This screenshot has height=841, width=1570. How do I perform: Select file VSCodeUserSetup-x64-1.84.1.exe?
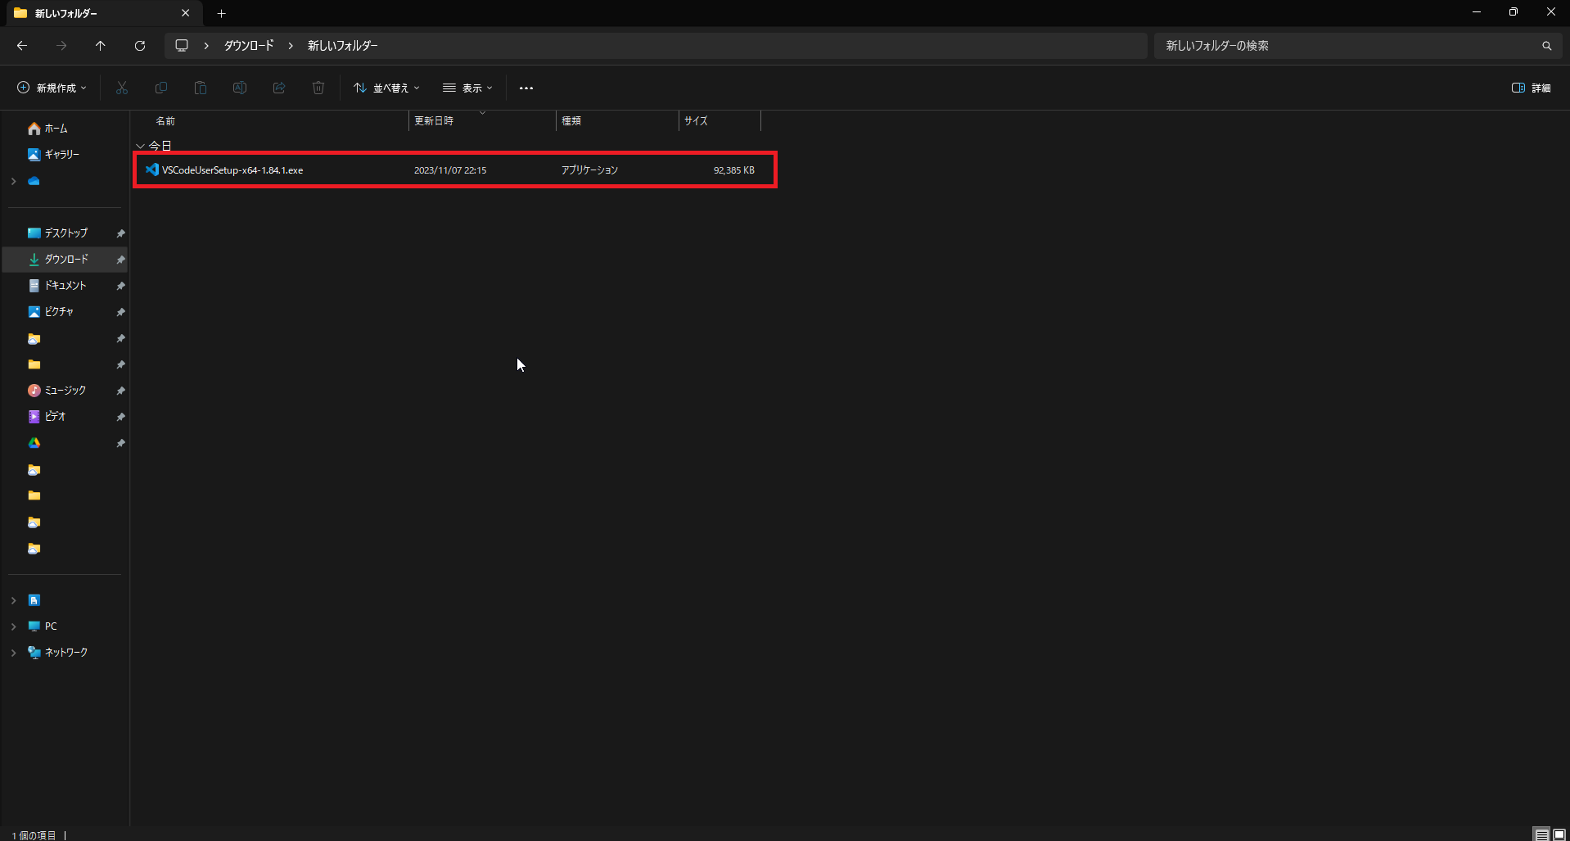pyautogui.click(x=232, y=170)
